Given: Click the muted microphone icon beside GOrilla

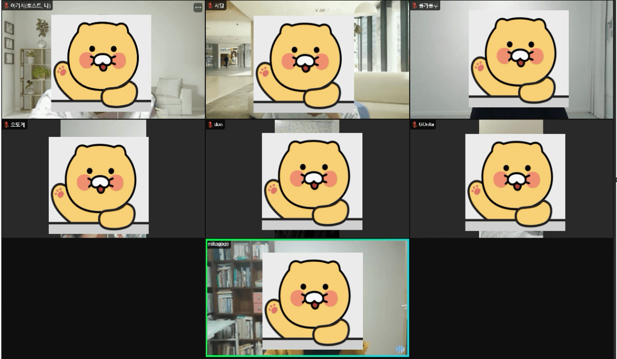Looking at the screenshot, I should pyautogui.click(x=415, y=125).
